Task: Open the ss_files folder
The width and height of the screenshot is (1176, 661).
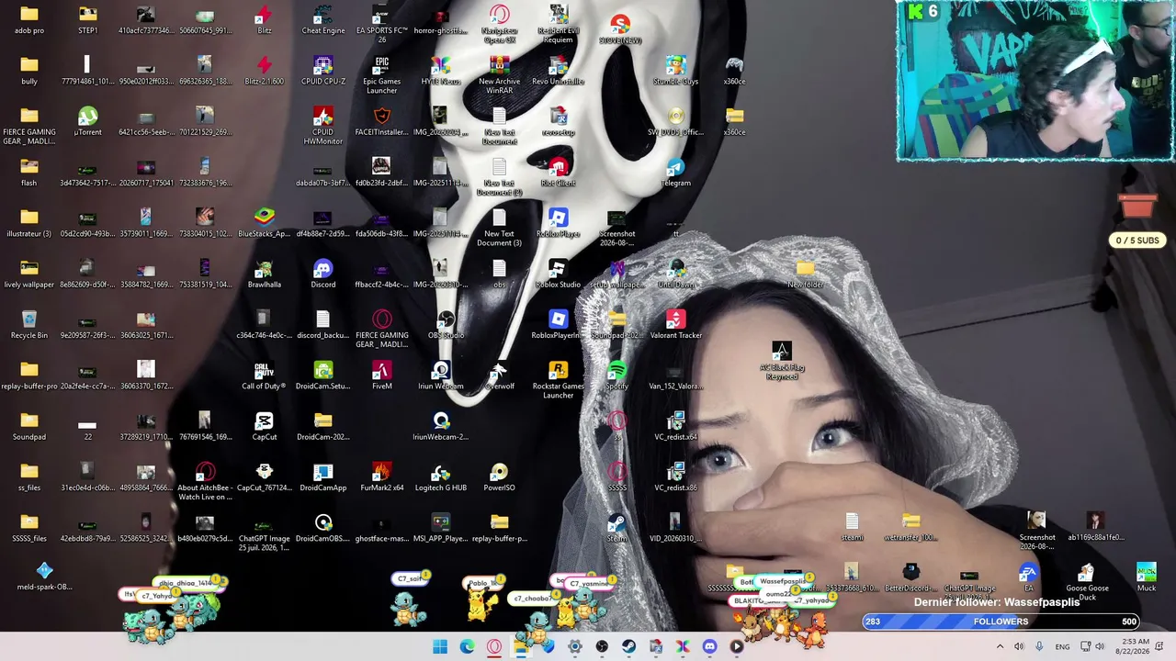Action: click(x=29, y=476)
